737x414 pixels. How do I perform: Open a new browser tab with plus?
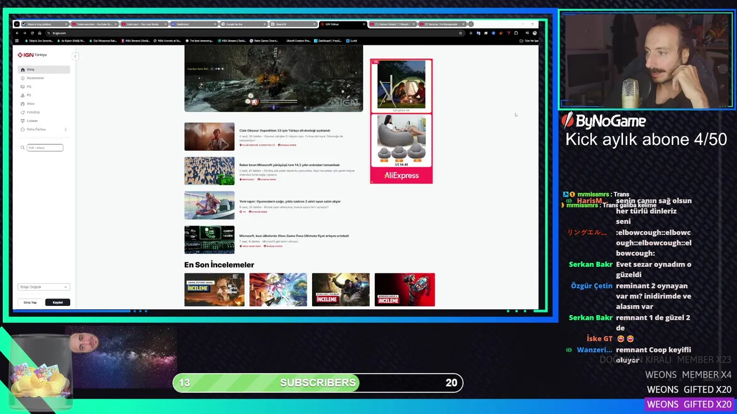[470, 24]
